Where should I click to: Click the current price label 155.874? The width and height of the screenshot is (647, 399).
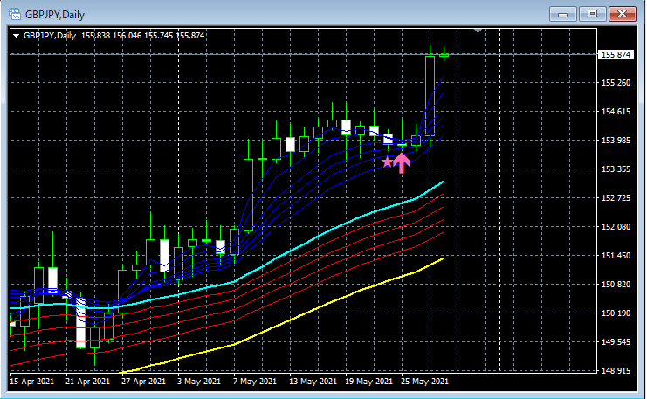pyautogui.click(x=616, y=54)
